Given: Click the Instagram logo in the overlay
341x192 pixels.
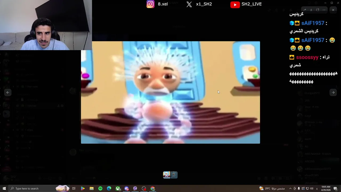Looking at the screenshot, I should coord(151,4).
